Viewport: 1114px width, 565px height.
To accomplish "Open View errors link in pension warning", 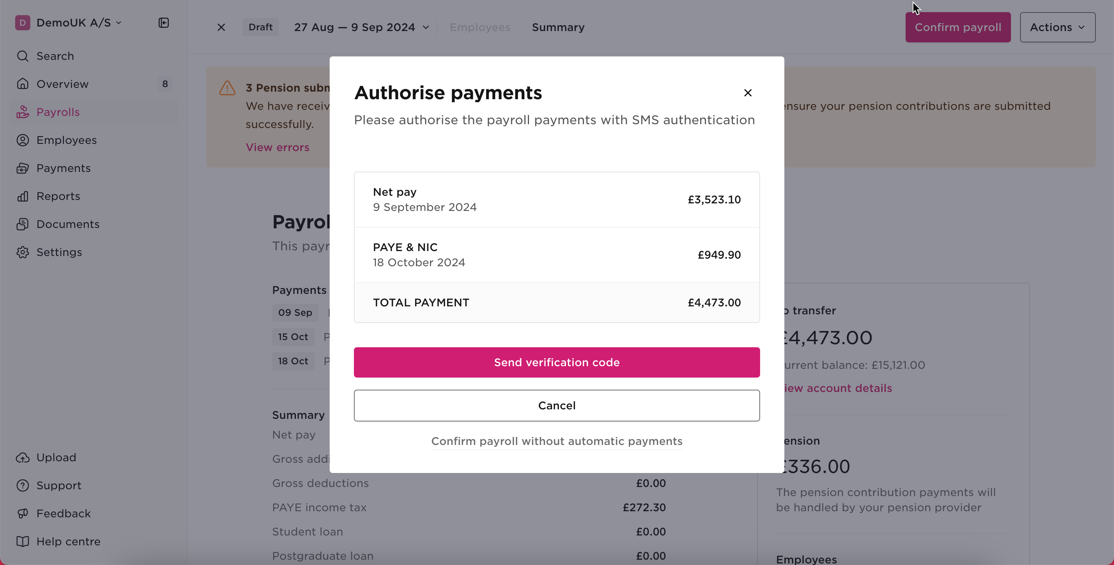I will coord(277,147).
